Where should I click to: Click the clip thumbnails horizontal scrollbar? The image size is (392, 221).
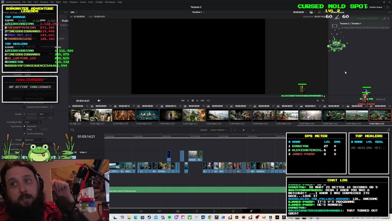[x=344, y=125]
